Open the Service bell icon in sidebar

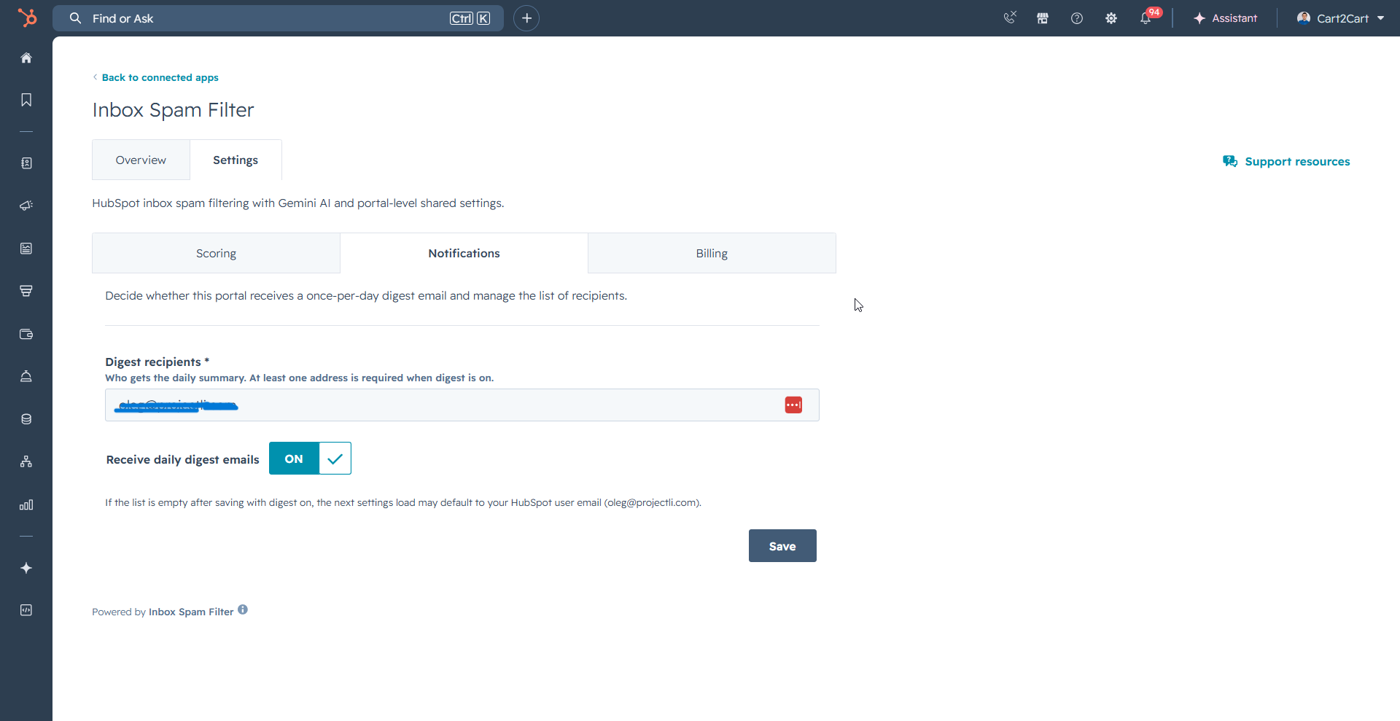pyautogui.click(x=26, y=376)
